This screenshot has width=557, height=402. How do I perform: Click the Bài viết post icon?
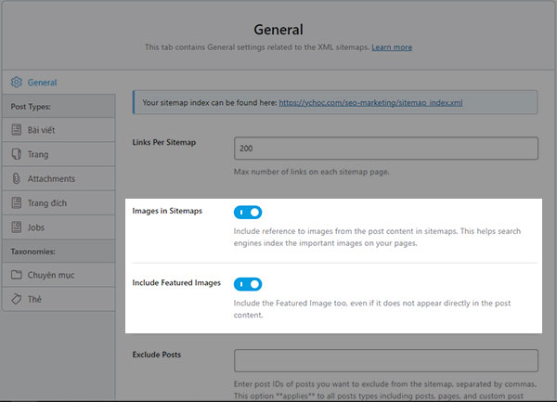[x=17, y=130]
